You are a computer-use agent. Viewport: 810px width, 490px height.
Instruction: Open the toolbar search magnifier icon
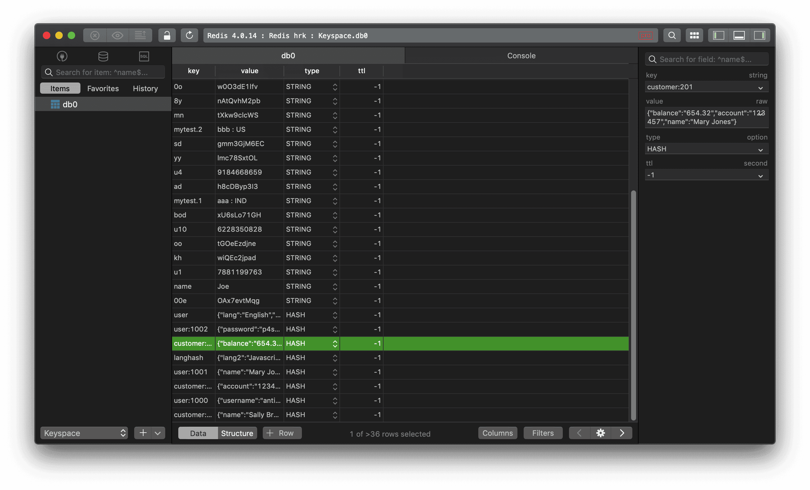(672, 35)
